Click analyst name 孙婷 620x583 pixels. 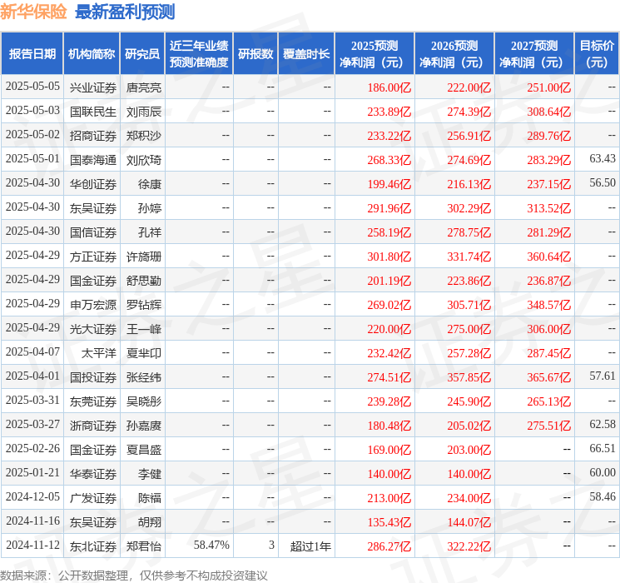(150, 208)
